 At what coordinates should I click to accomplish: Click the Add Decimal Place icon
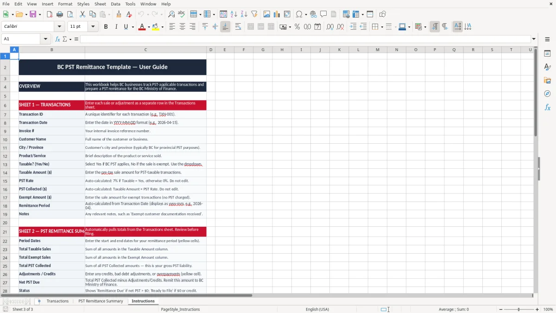(330, 27)
